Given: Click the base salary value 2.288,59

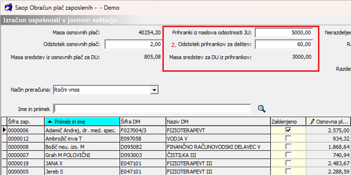Looking at the screenshot, I should tap(338, 172).
